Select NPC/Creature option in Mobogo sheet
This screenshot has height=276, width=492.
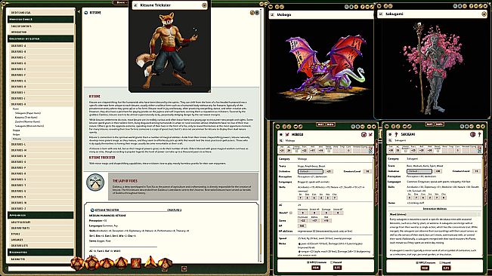tap(317, 262)
